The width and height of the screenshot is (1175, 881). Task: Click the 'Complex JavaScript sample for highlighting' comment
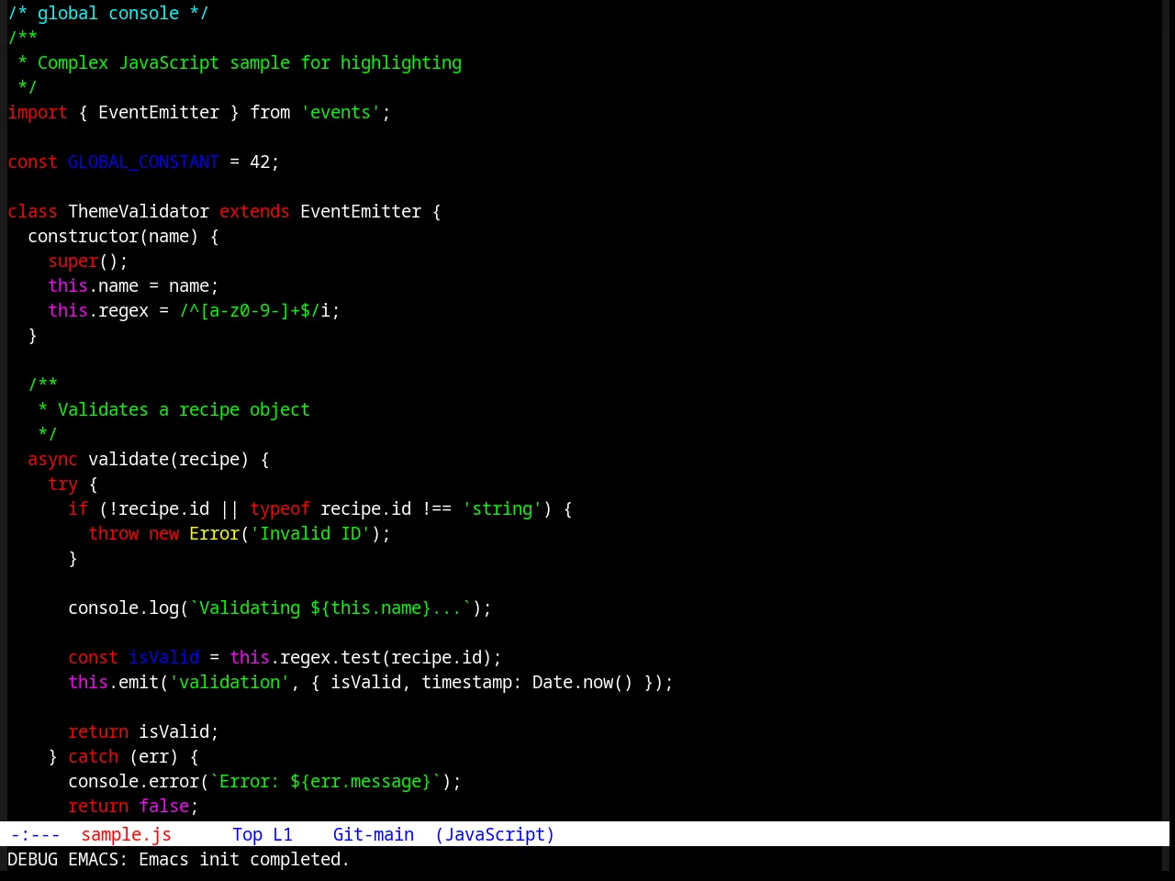[250, 62]
